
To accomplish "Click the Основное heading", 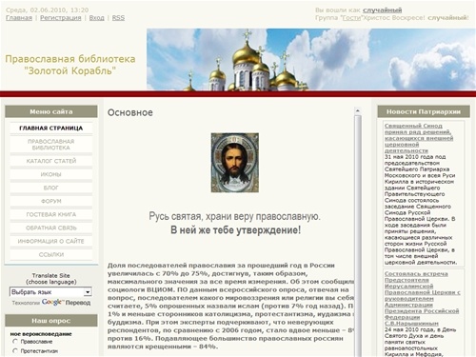I will (x=130, y=112).
